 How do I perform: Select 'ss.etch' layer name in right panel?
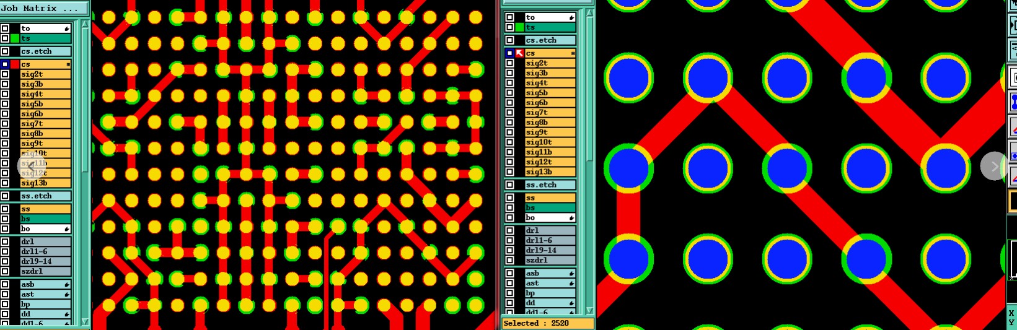coord(550,185)
